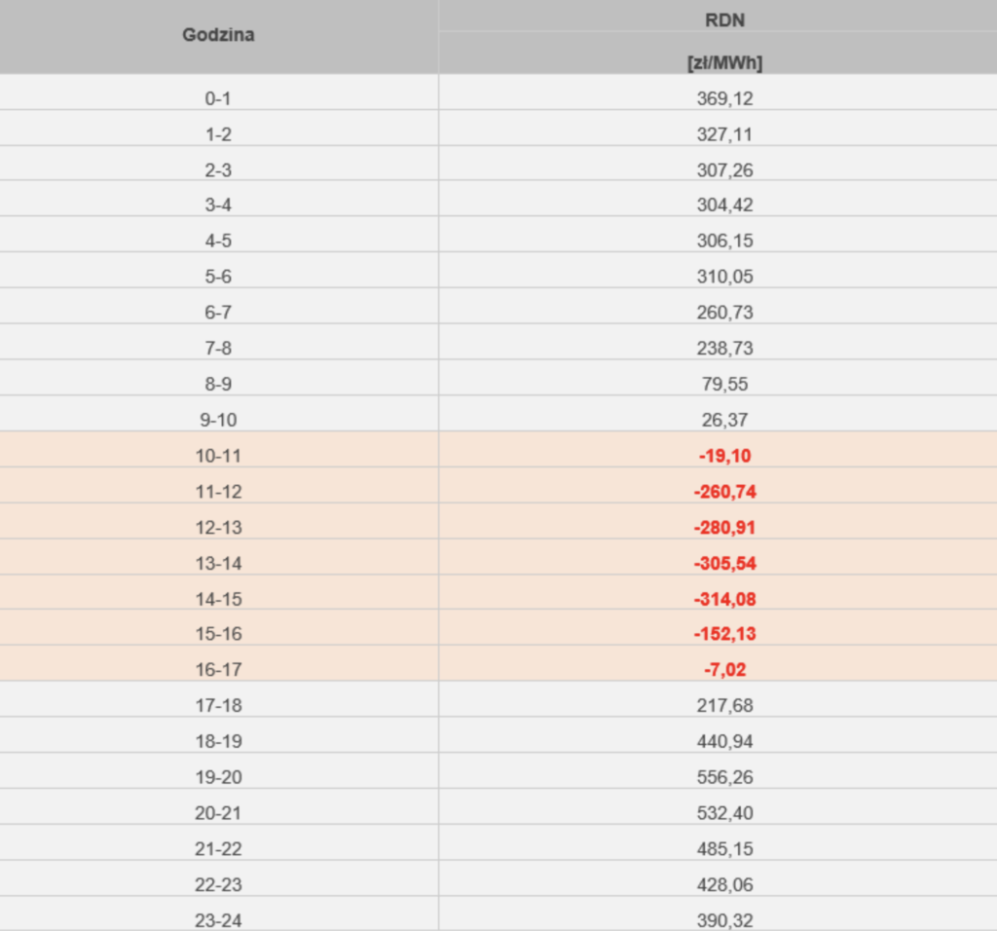Select highlighted hour 10-11

pyautogui.click(x=218, y=456)
